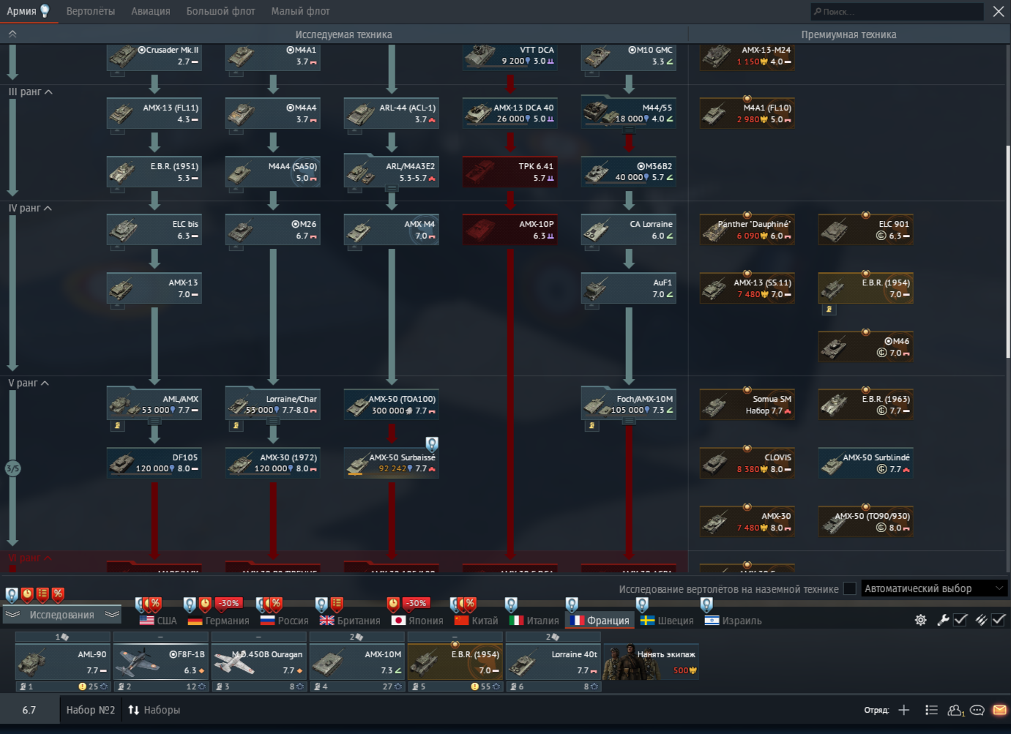Select the locked AMX-10P card

(510, 230)
